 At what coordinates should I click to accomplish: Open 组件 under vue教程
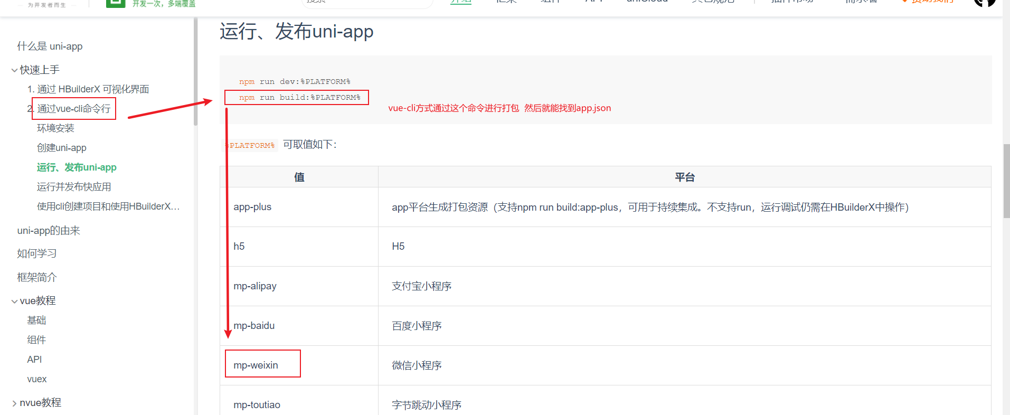[36, 339]
